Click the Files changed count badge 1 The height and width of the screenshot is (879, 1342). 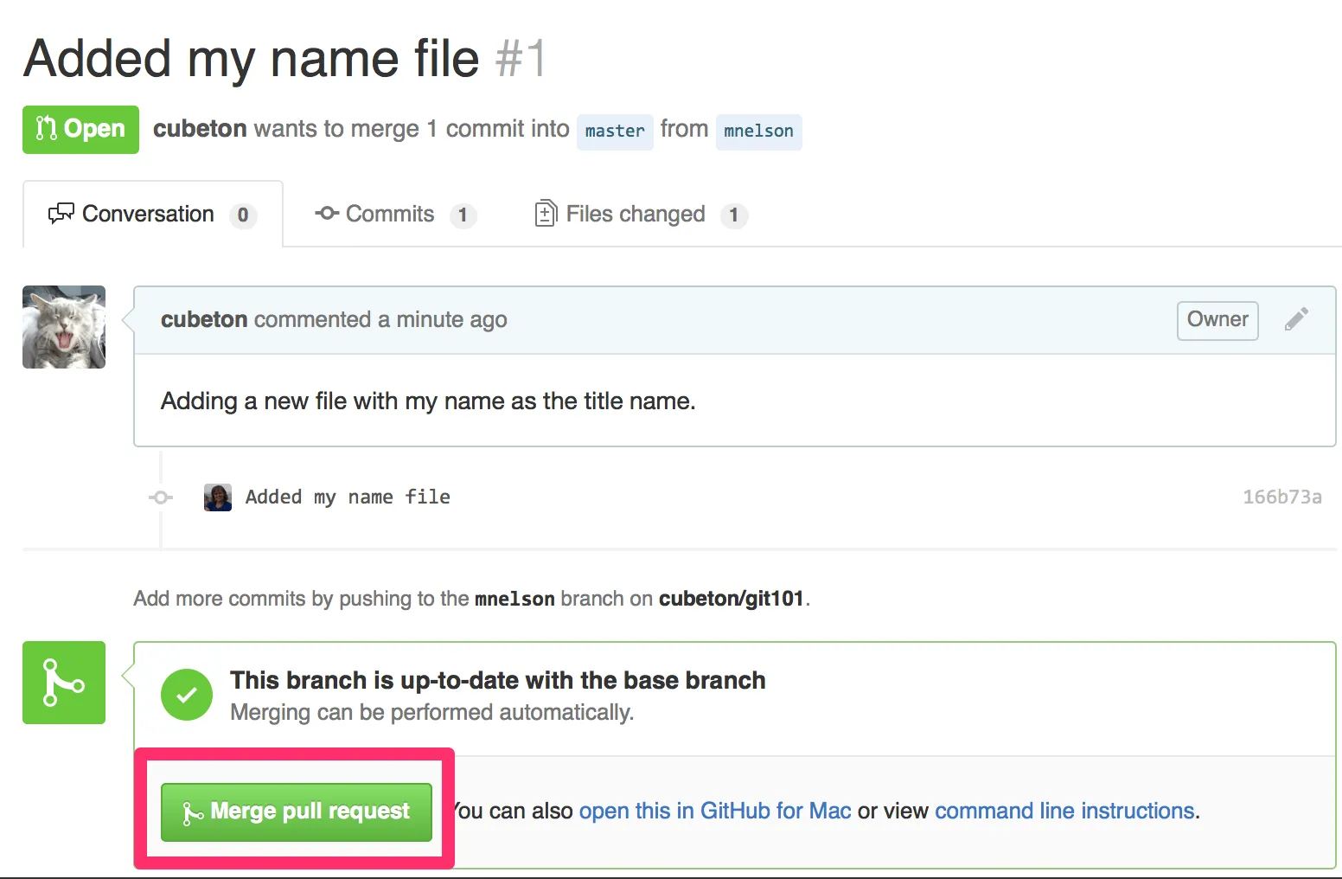[x=734, y=215]
